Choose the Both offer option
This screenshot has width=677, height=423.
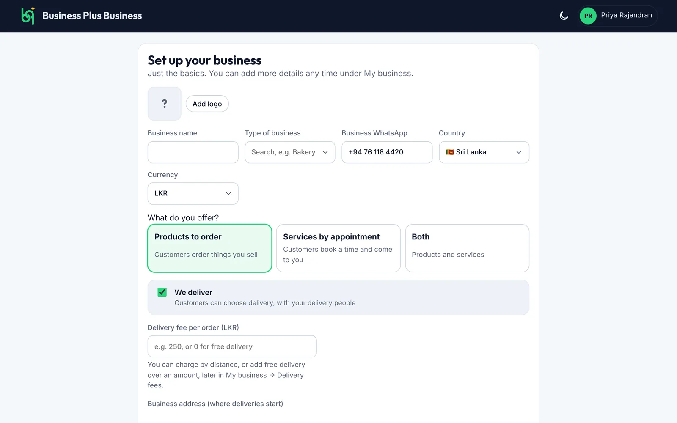467,248
